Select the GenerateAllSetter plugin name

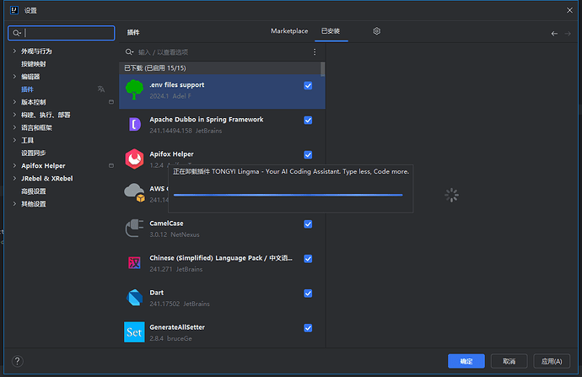coord(177,327)
